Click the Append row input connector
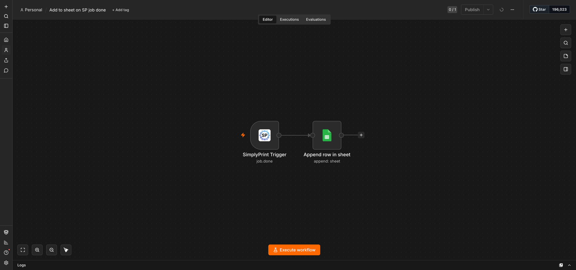Screen dimensions: 576x270 pos(312,135)
